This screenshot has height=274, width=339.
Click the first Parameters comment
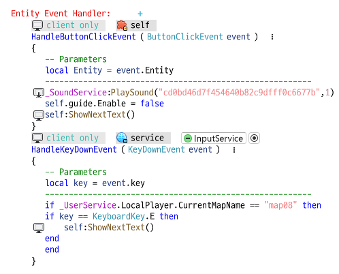tap(76, 59)
